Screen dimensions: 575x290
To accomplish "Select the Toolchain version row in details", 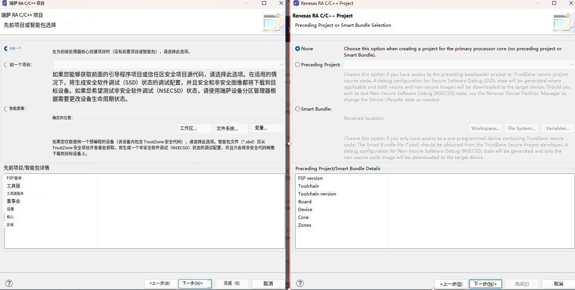I will [317, 194].
